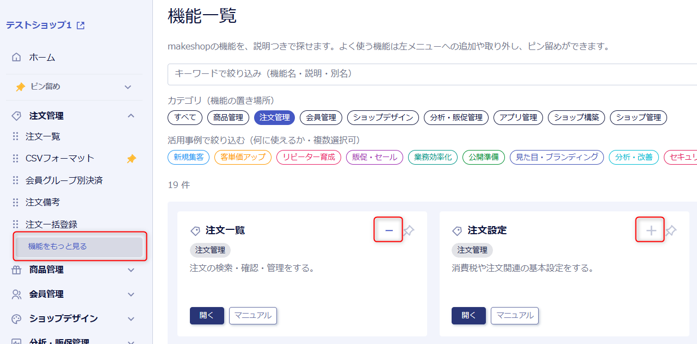
Task: Expand the ショップデザイン section chevron
Action: point(131,318)
